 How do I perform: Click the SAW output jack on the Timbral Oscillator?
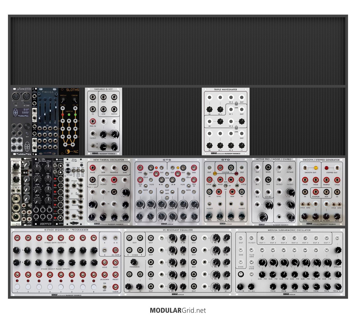tap(103, 168)
